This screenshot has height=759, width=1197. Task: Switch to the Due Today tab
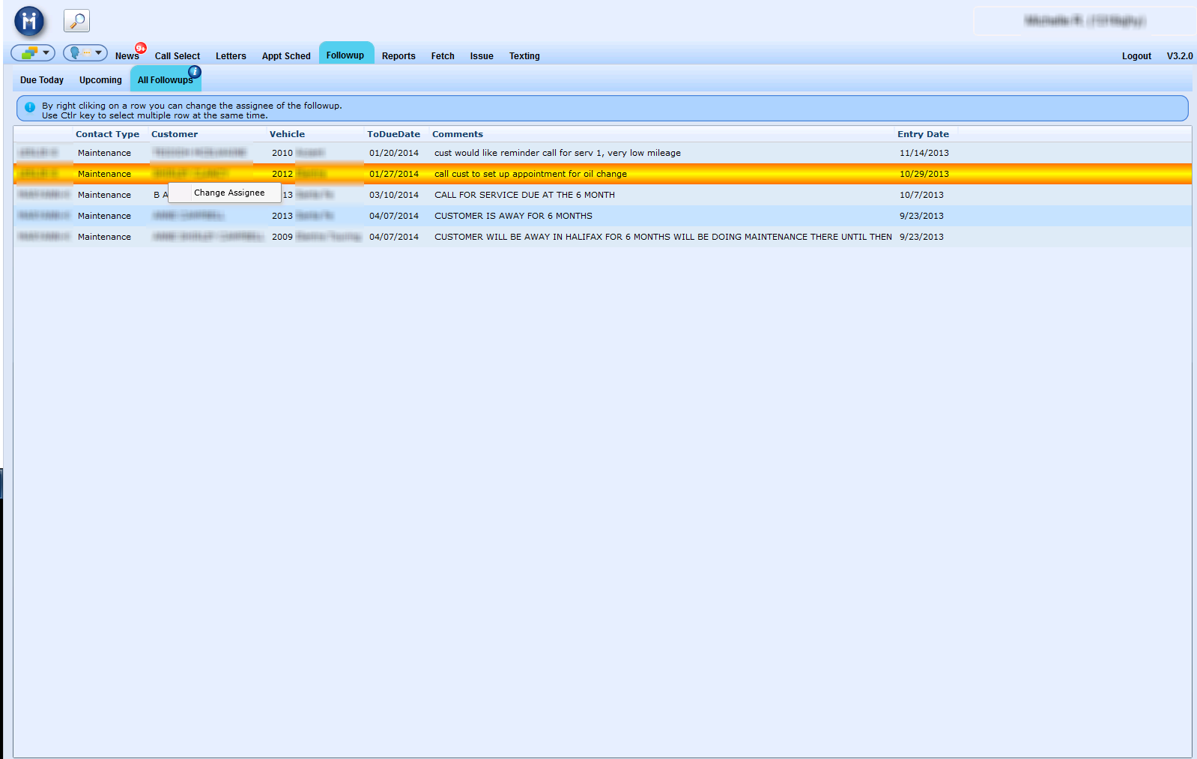pos(42,80)
